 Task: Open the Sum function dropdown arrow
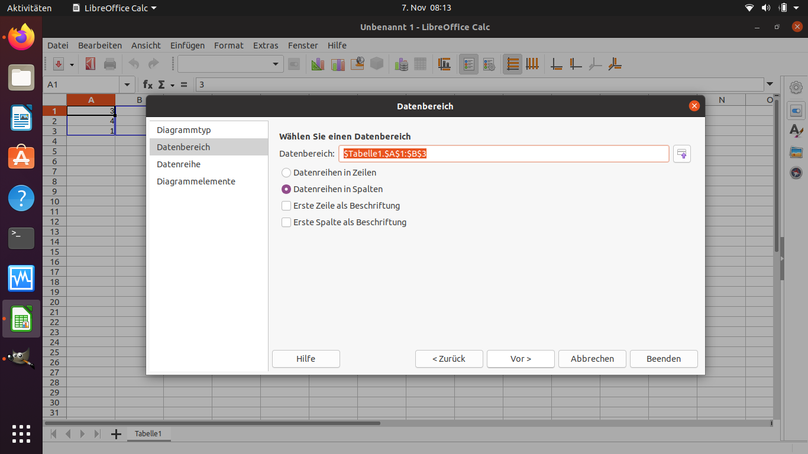point(172,85)
